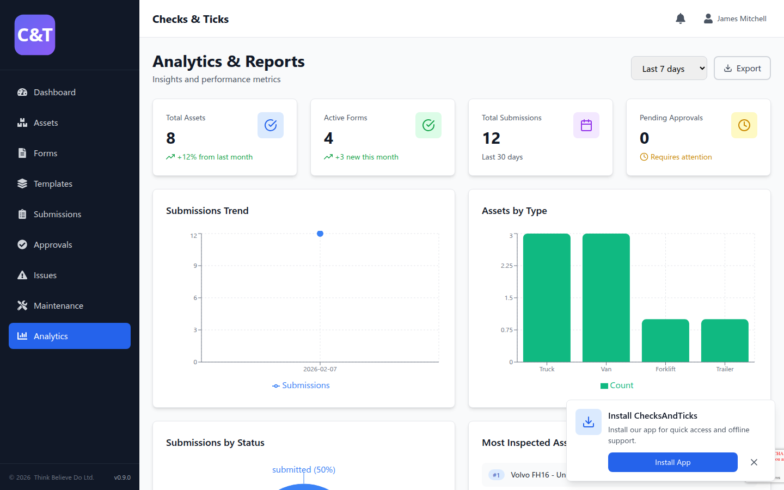Screen dimensions: 784x490
Task: View pending Approvals
Action: click(x=53, y=244)
